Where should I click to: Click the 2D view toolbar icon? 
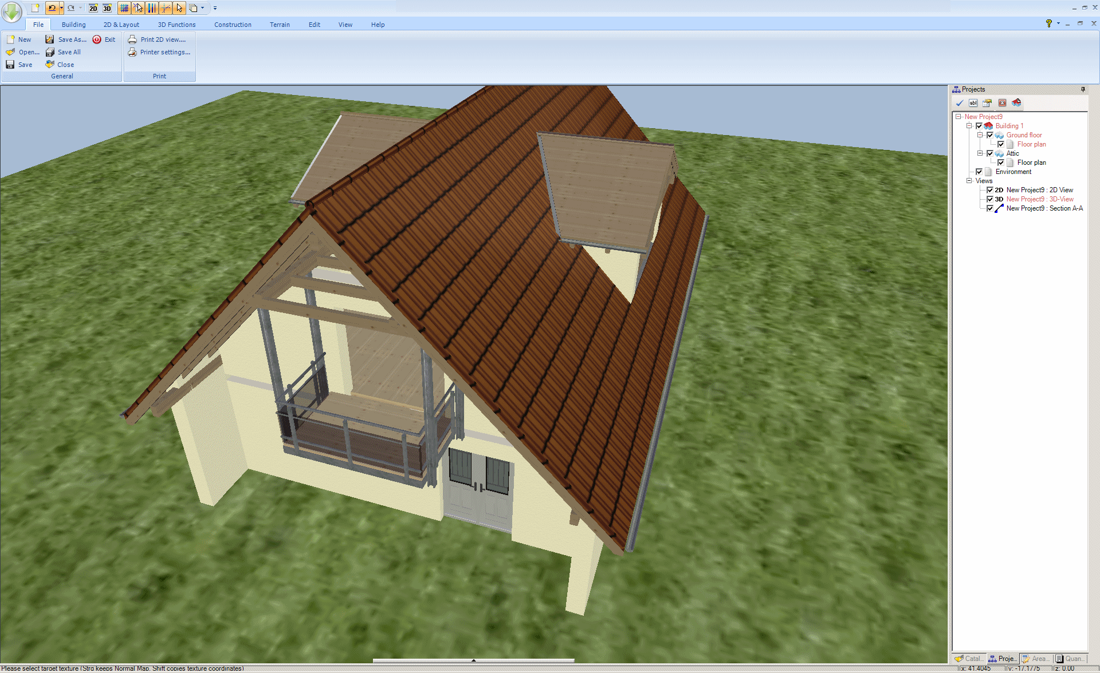pyautogui.click(x=93, y=8)
